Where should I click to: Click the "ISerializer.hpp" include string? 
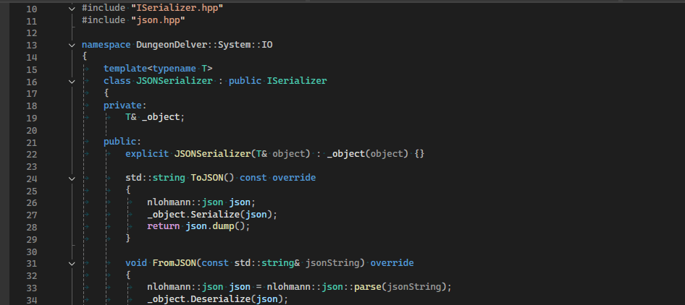click(x=177, y=8)
